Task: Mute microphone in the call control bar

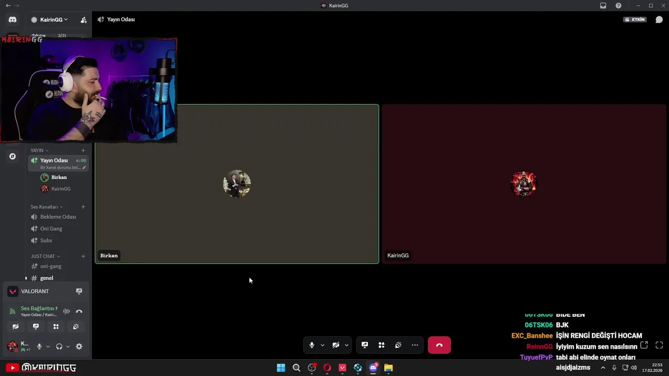Action: 312,345
